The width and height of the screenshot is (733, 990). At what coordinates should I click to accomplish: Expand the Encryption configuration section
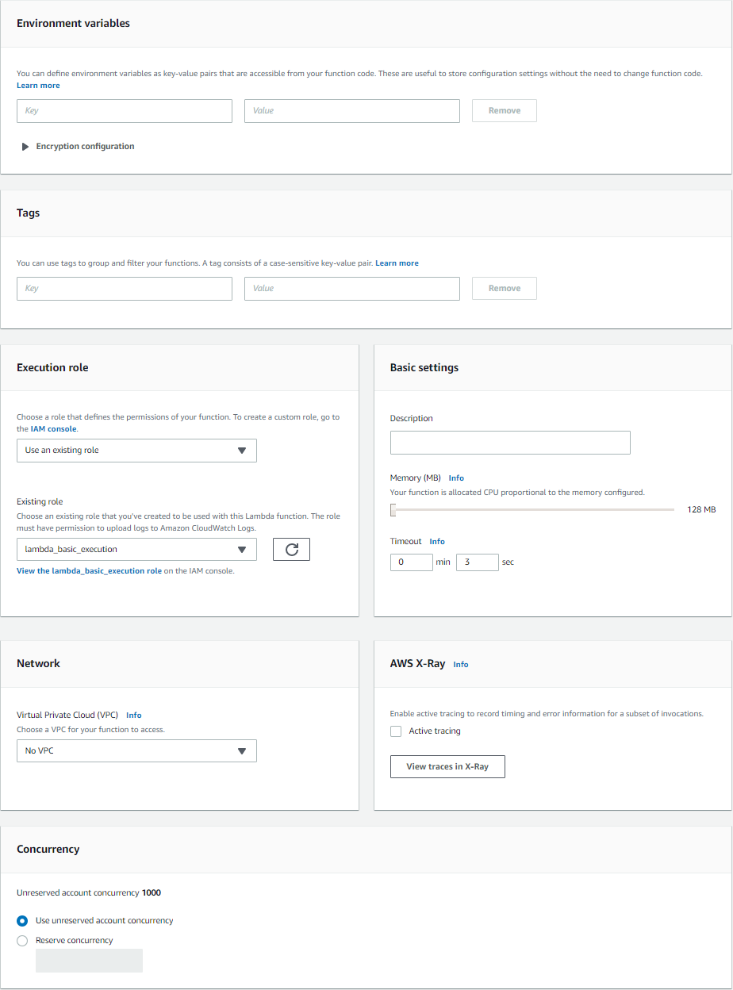click(x=78, y=147)
